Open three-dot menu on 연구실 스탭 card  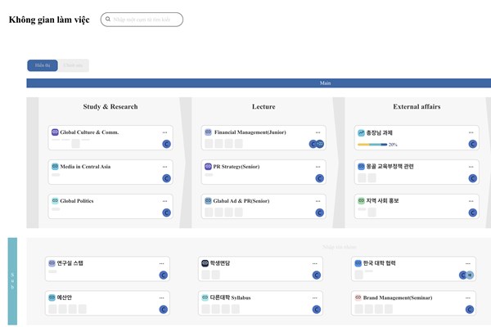tap(162, 263)
